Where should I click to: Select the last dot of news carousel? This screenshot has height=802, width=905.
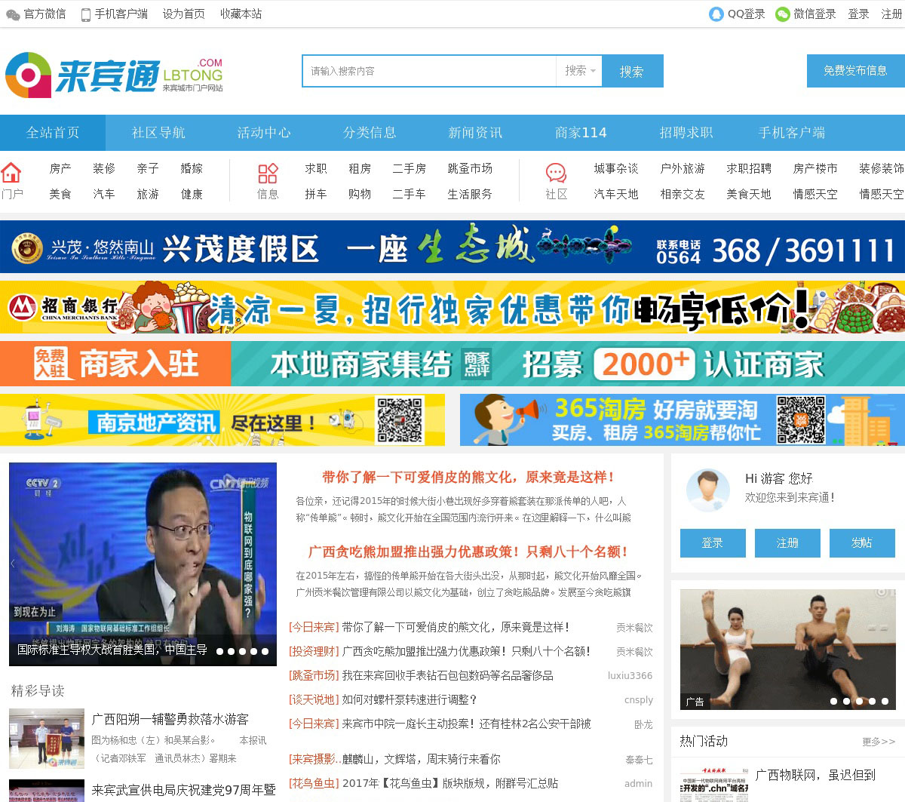tap(265, 651)
